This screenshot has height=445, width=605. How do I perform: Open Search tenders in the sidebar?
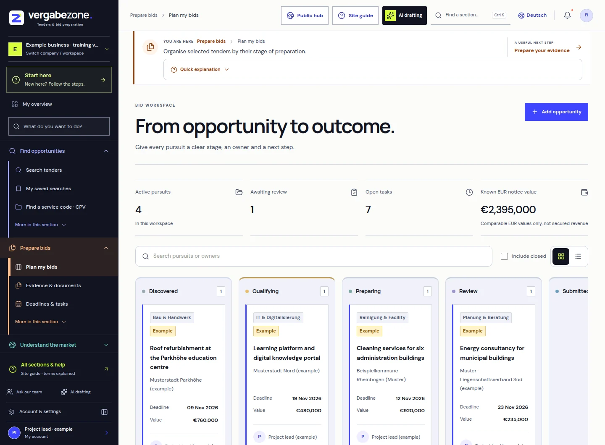tap(63, 170)
